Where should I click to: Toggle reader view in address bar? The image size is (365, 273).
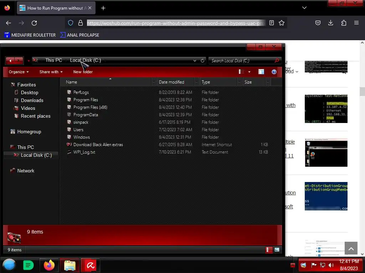coord(271,23)
